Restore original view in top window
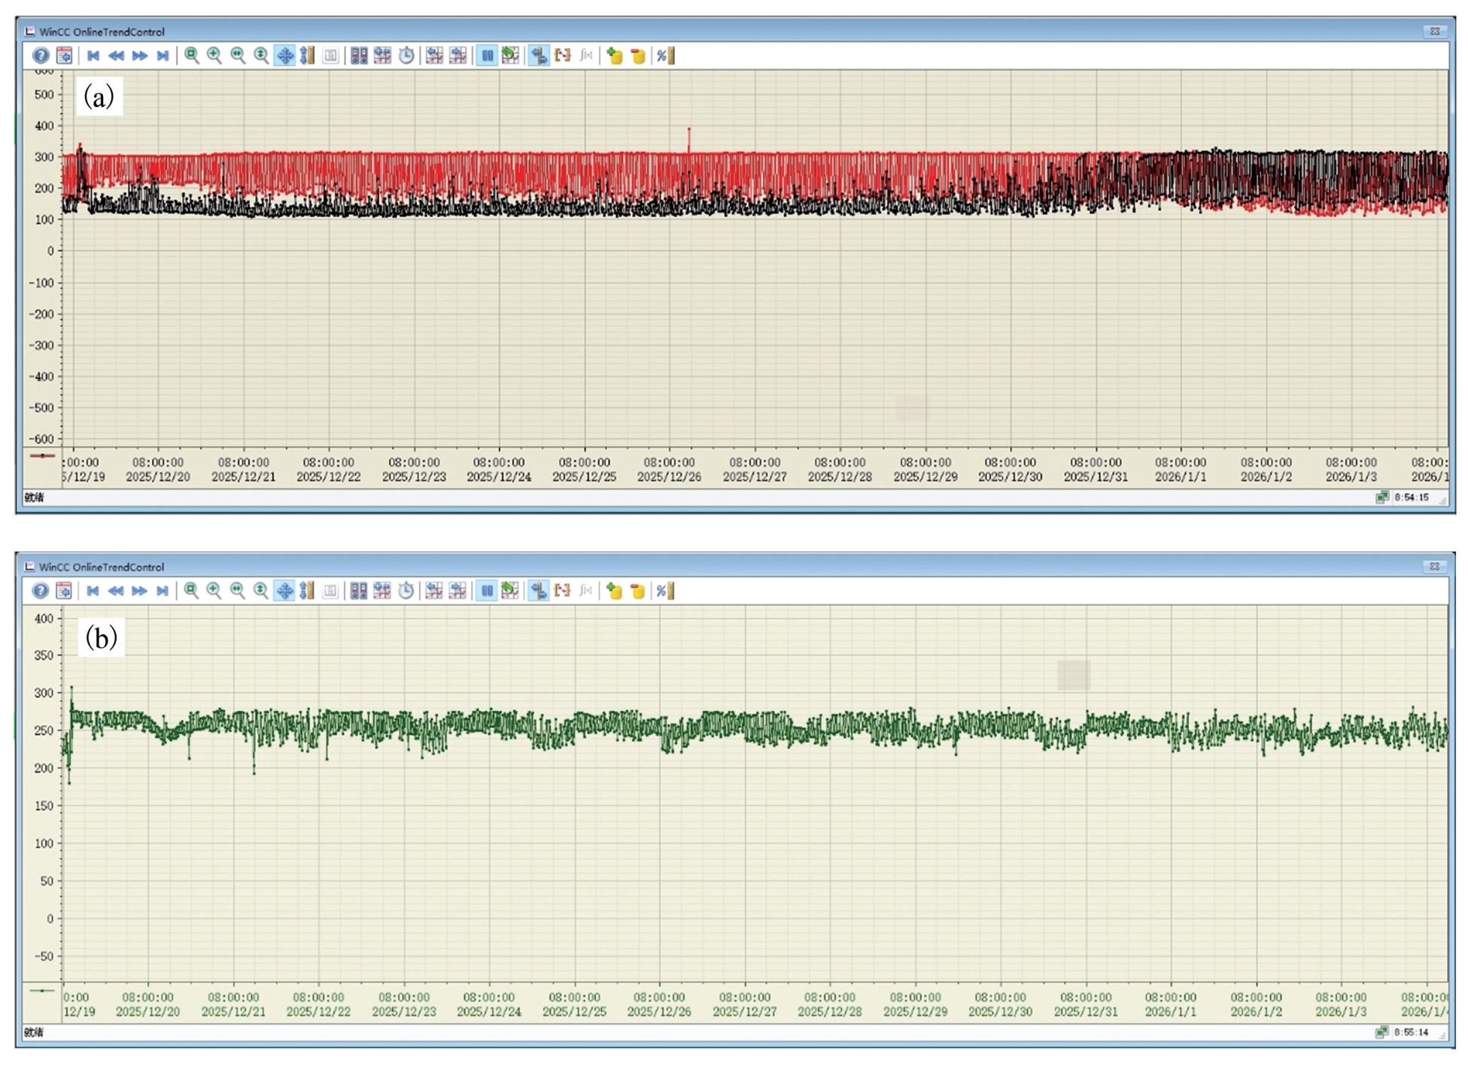This screenshot has width=1468, height=1069. click(x=330, y=55)
